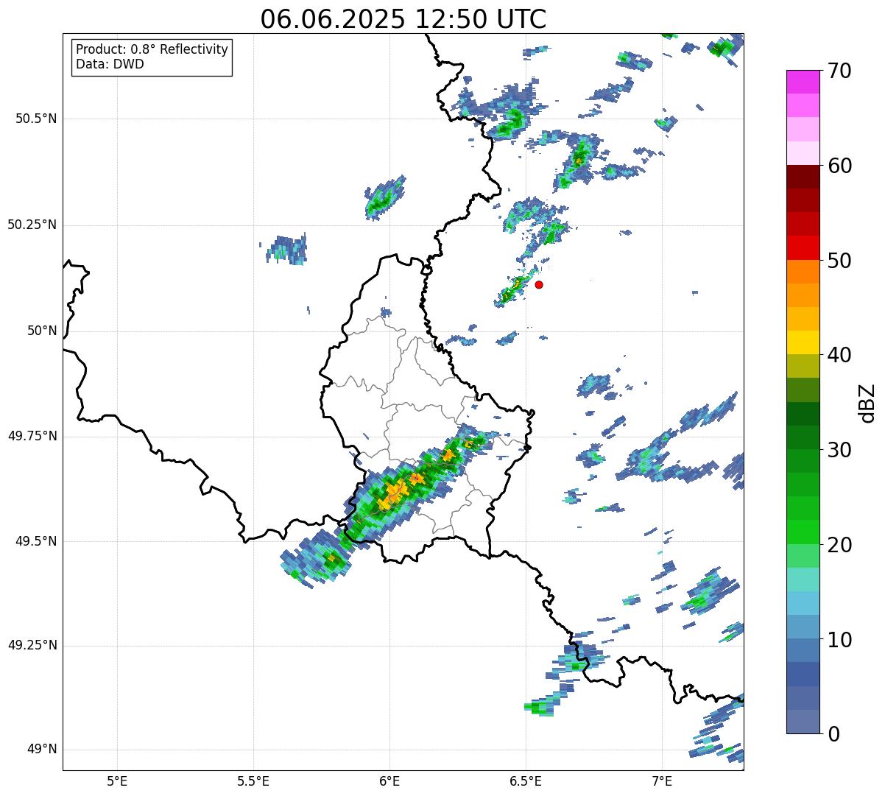Screen dimensions: 885x796
Task: Click the 7°E longitude label
Action: tap(662, 781)
